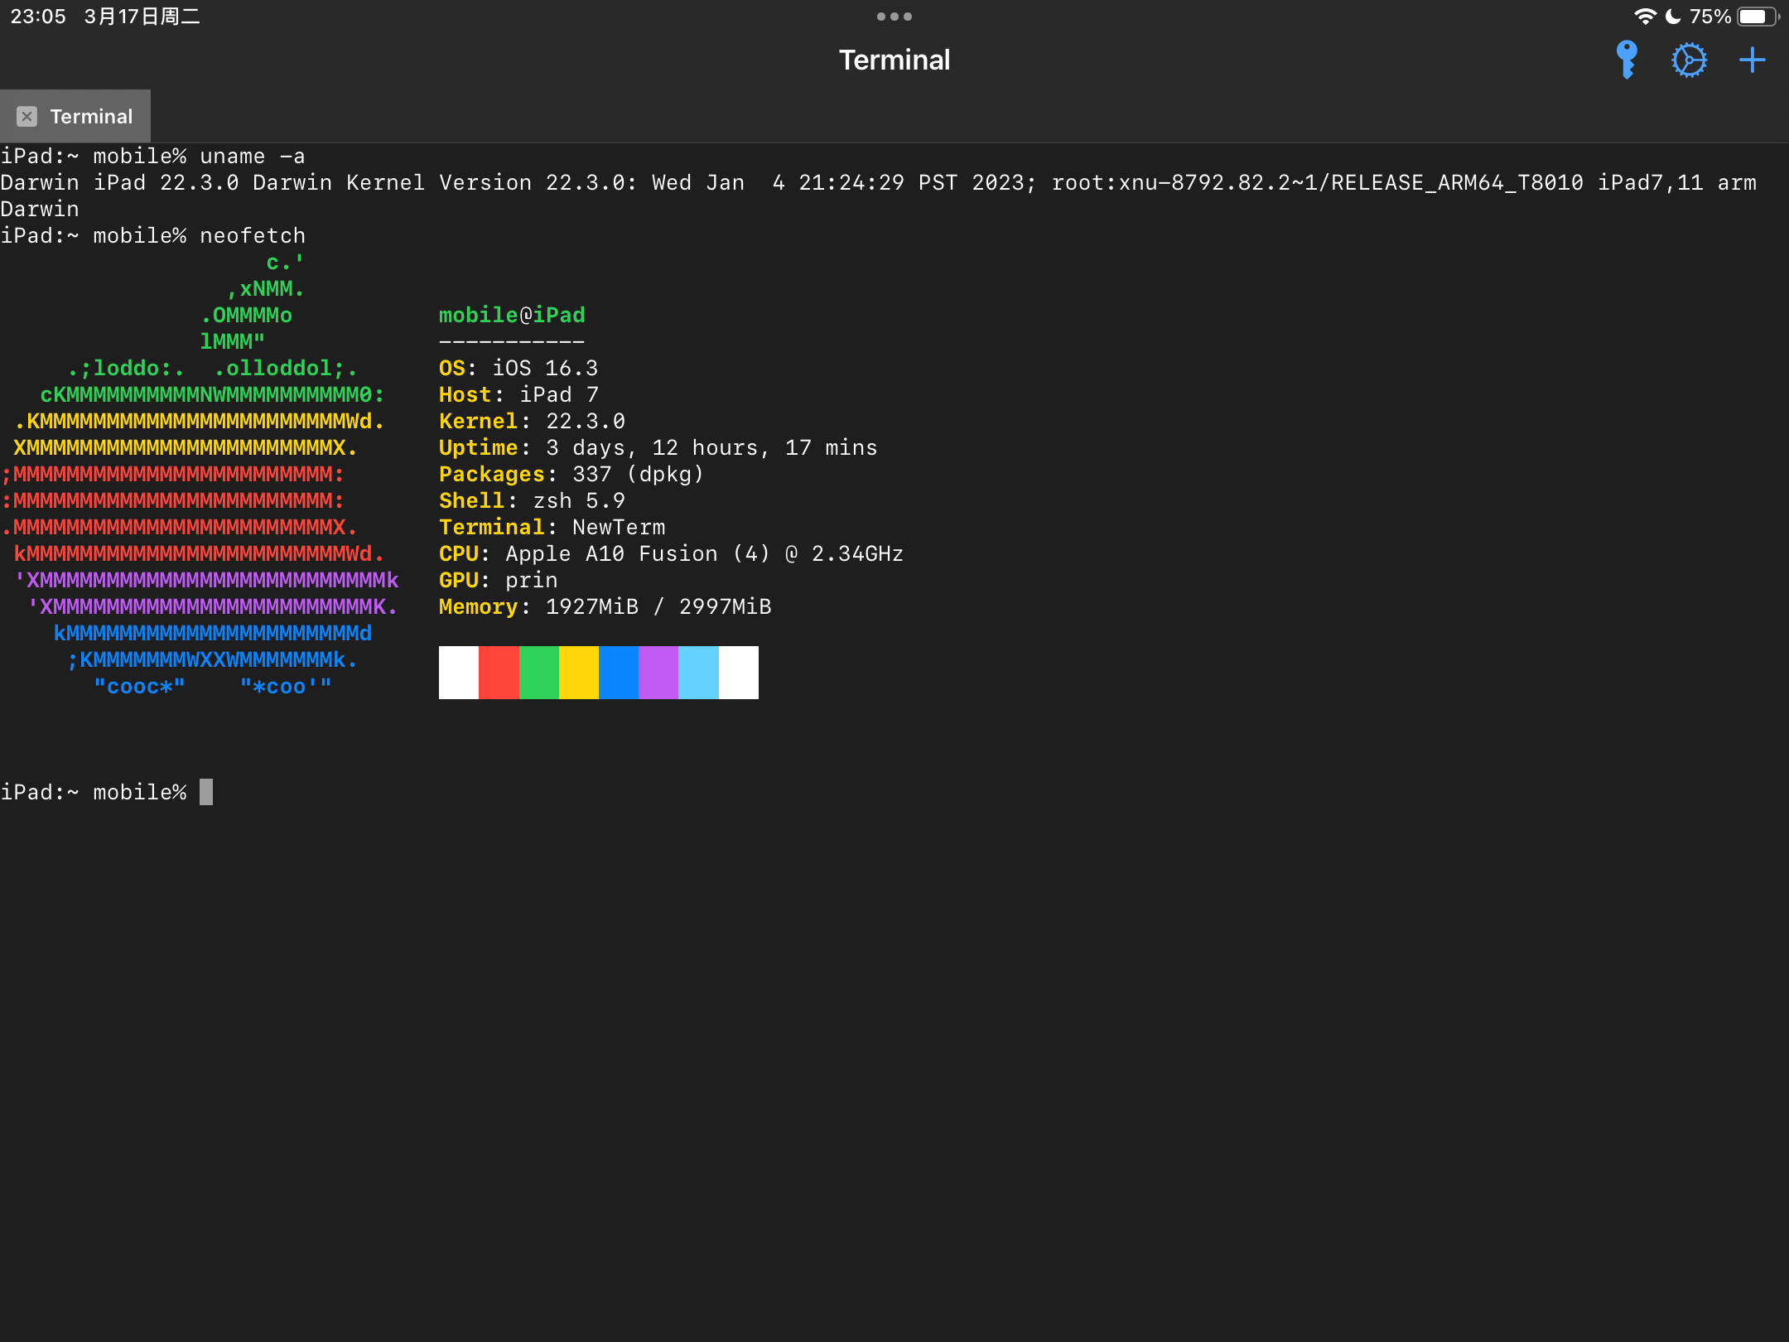The width and height of the screenshot is (1789, 1342).
Task: Close the Terminal tab
Action: coord(27,117)
